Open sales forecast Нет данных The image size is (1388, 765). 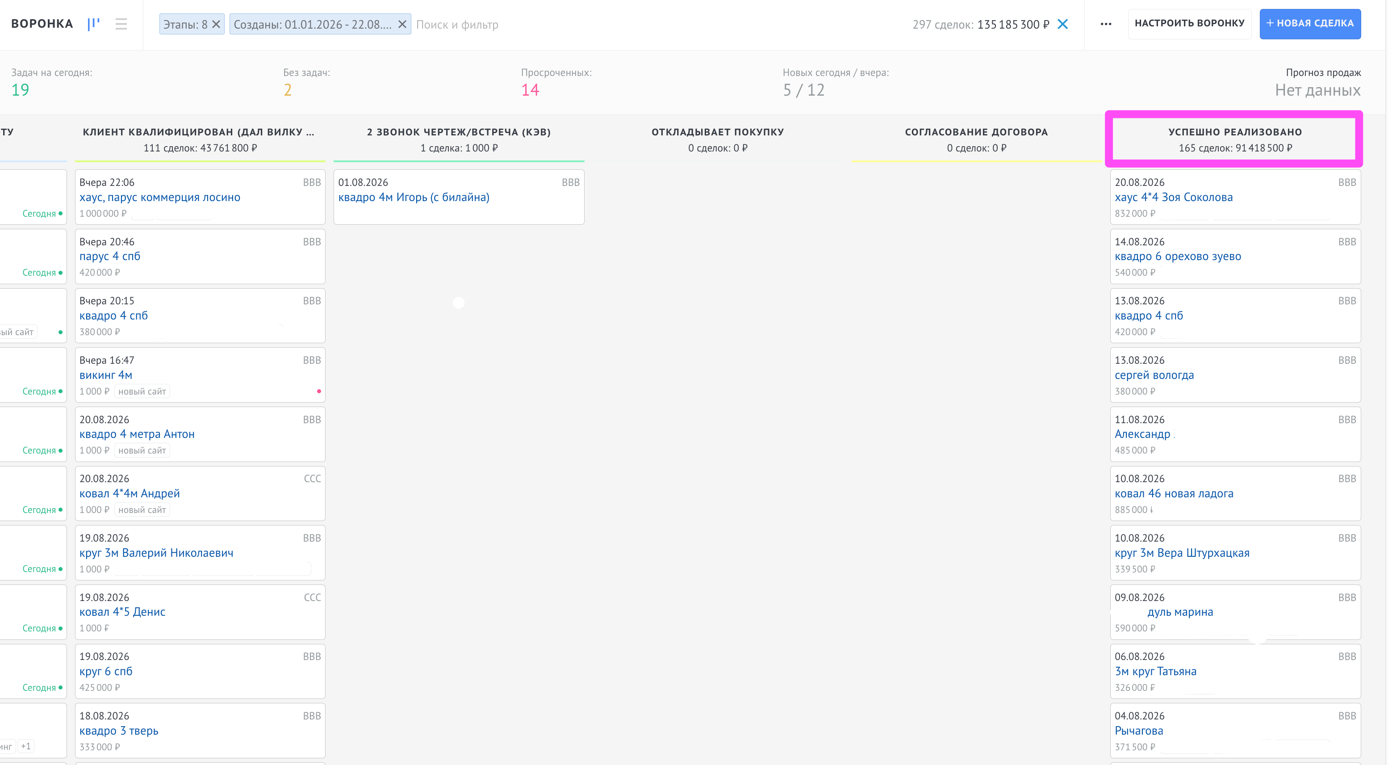point(1317,90)
